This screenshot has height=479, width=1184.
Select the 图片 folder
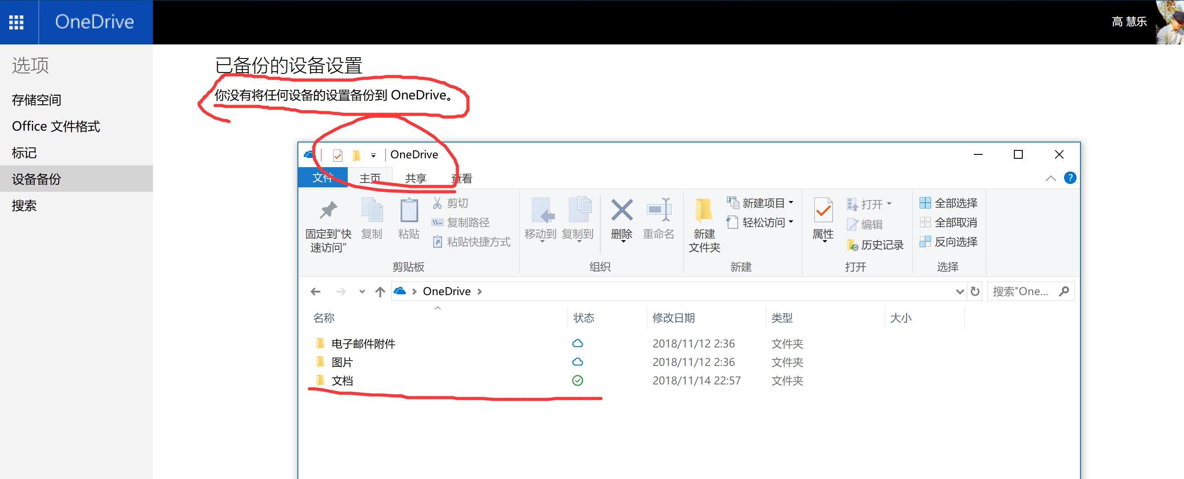pyautogui.click(x=334, y=362)
